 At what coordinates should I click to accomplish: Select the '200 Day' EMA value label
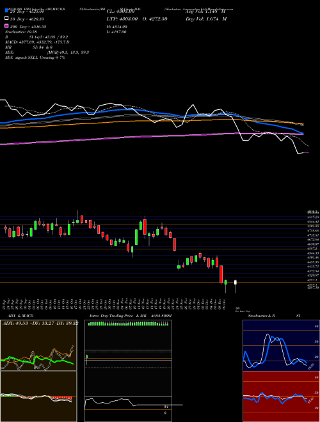[28, 27]
